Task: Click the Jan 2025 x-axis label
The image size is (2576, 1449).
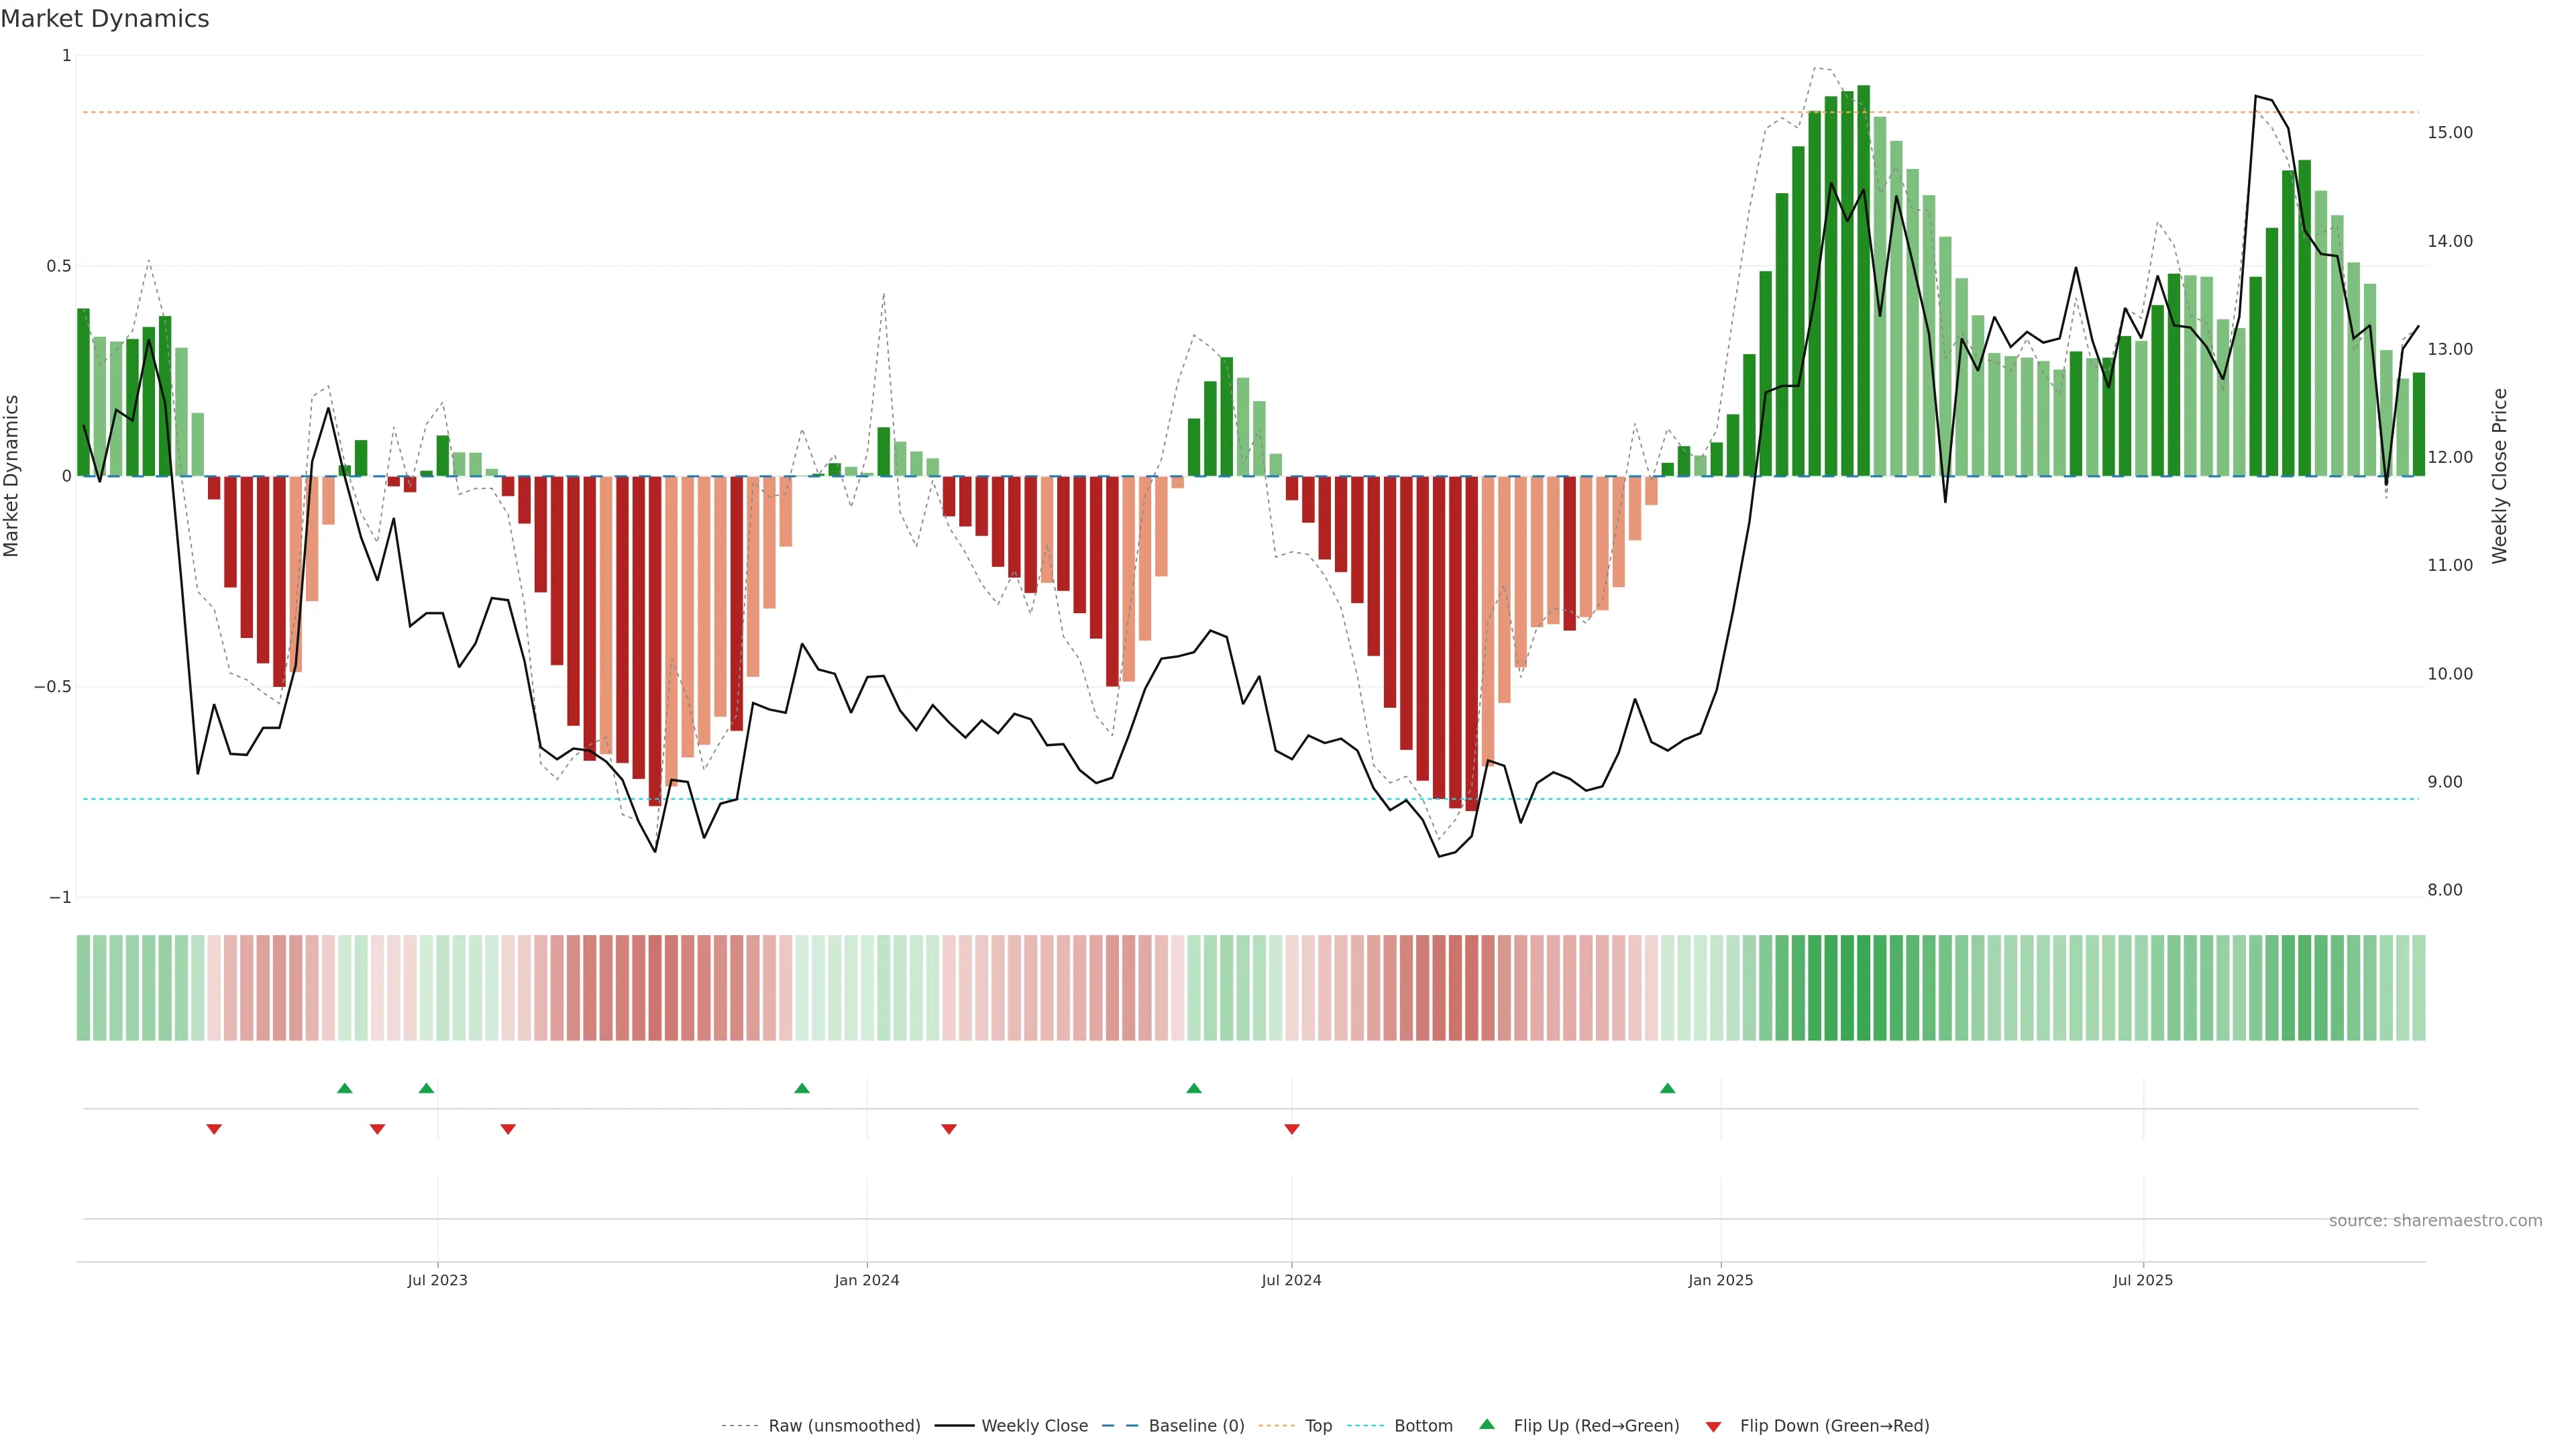Action: click(x=1720, y=1280)
